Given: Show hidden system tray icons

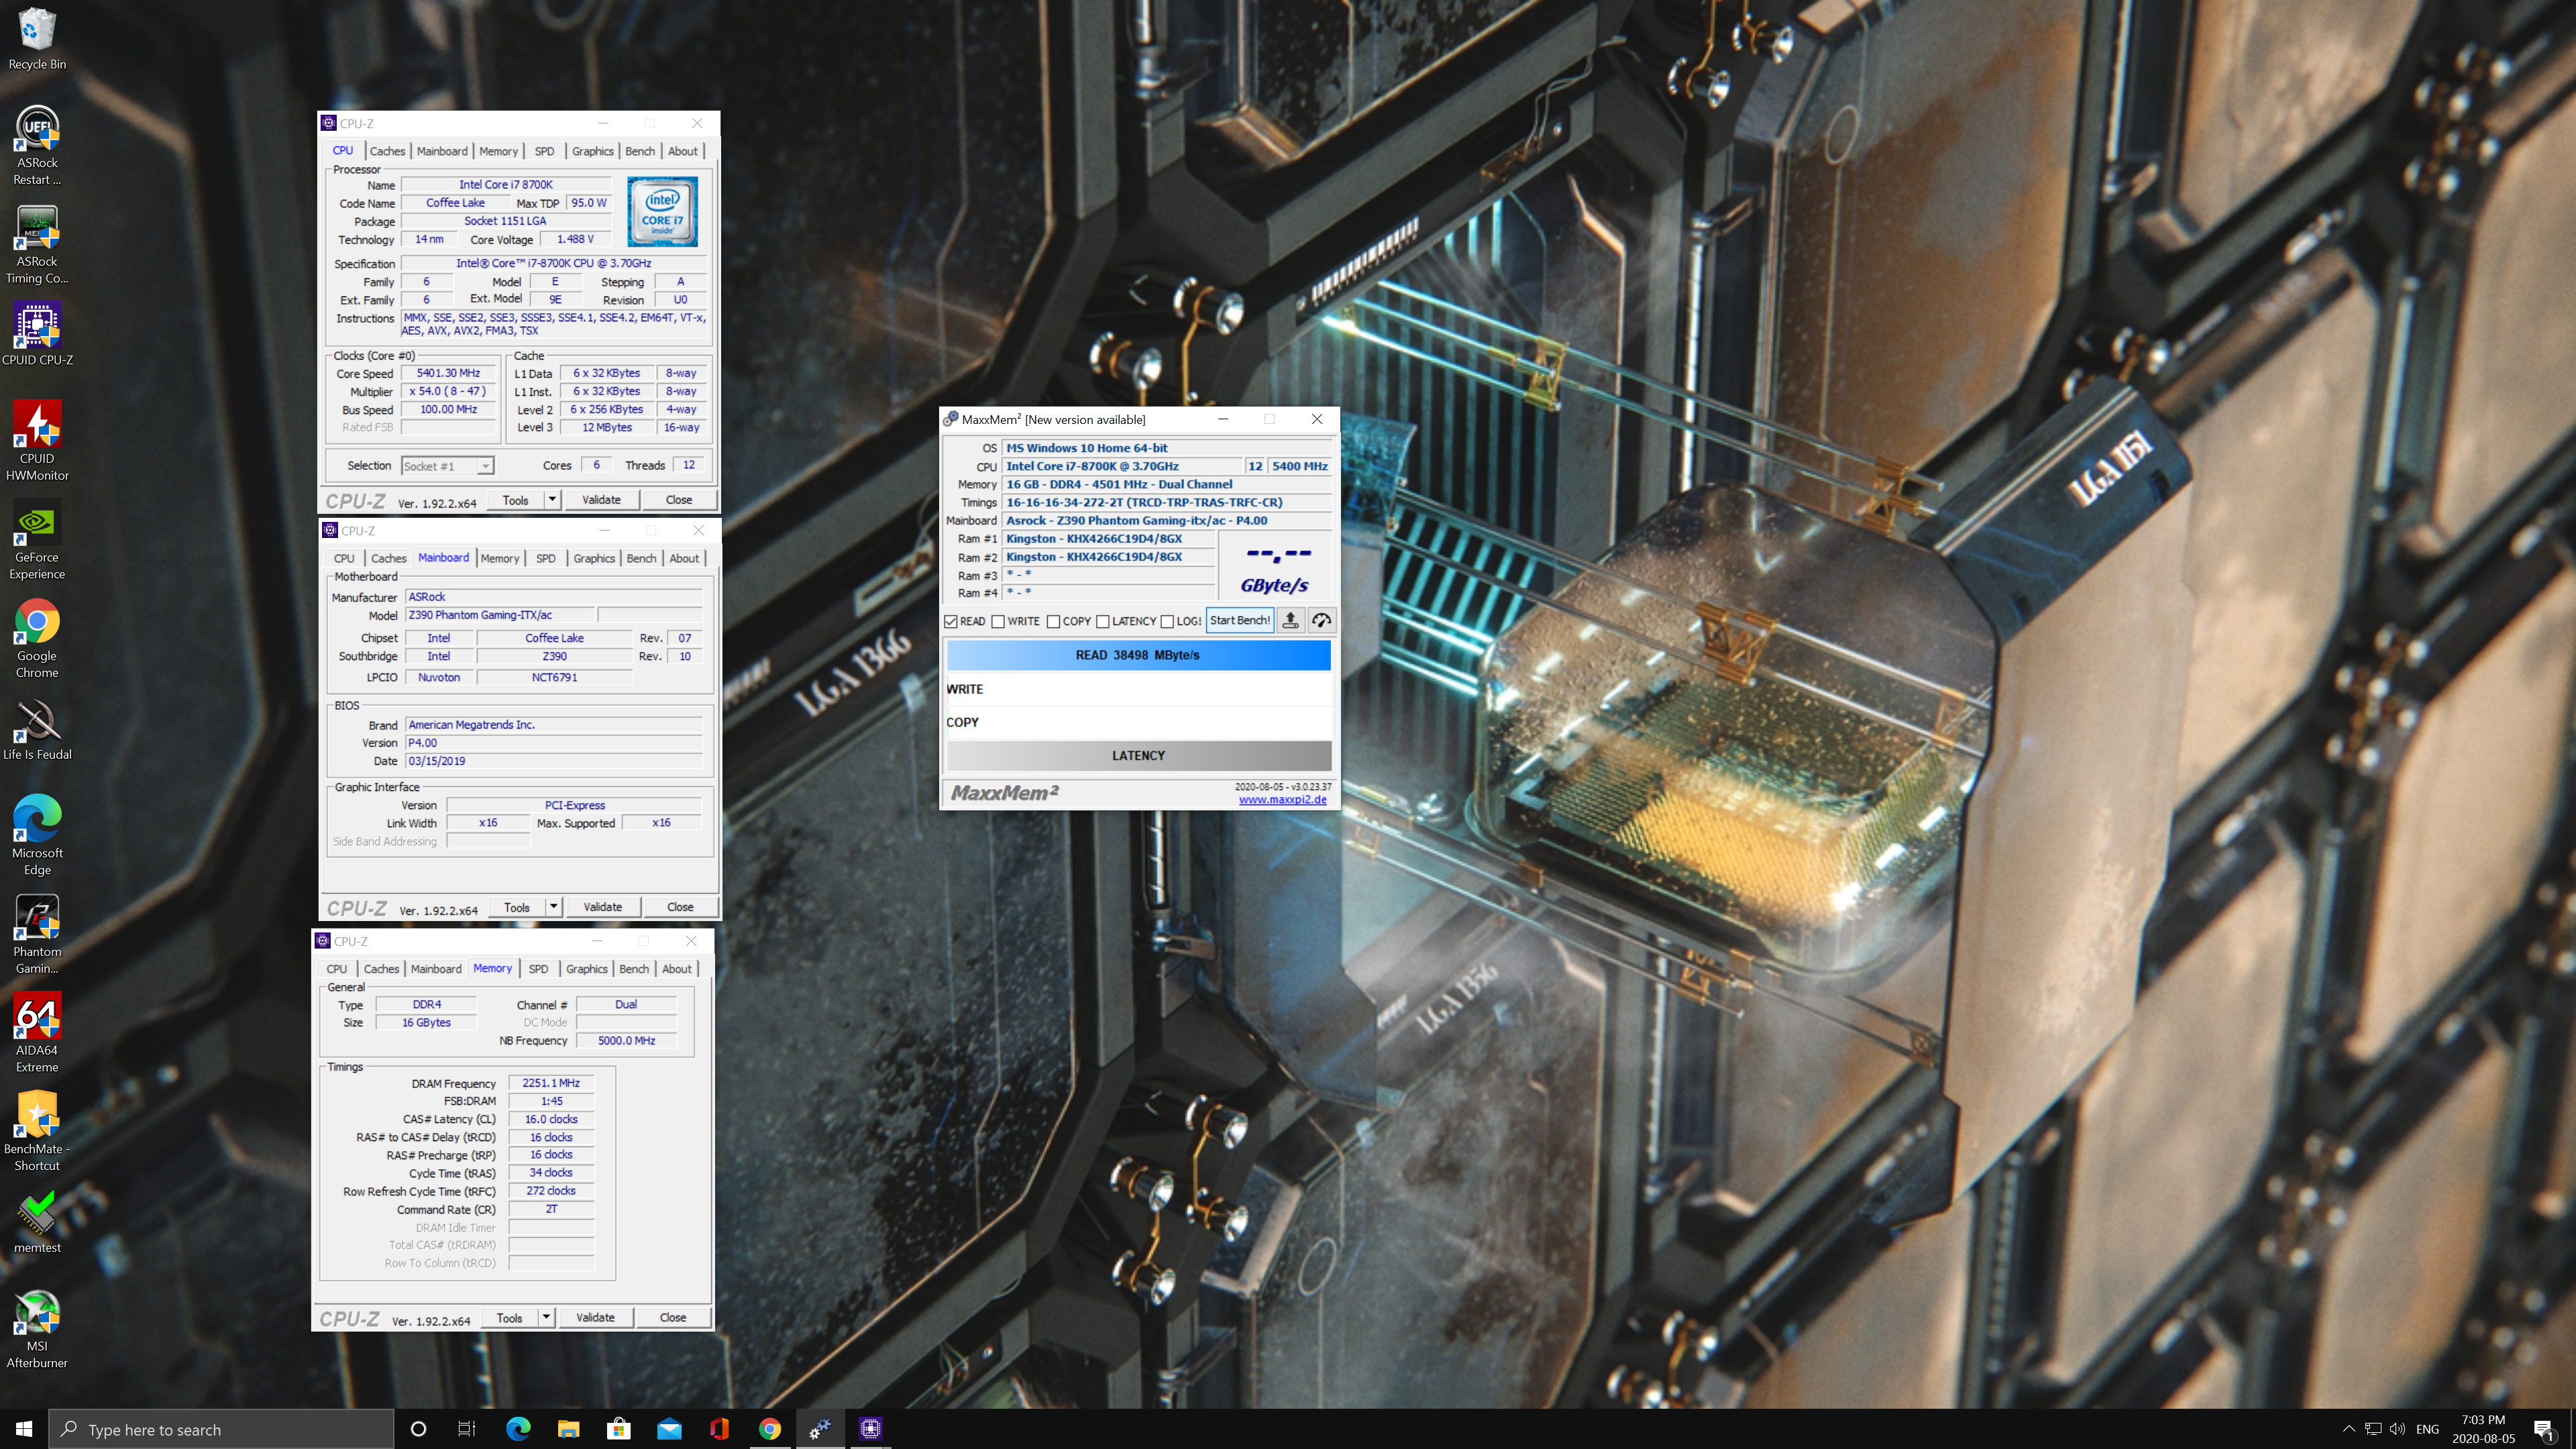Looking at the screenshot, I should [x=2349, y=1429].
